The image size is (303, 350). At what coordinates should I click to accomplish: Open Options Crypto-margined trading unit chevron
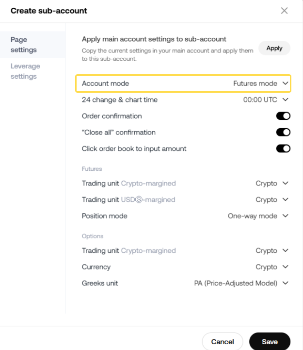click(x=285, y=250)
